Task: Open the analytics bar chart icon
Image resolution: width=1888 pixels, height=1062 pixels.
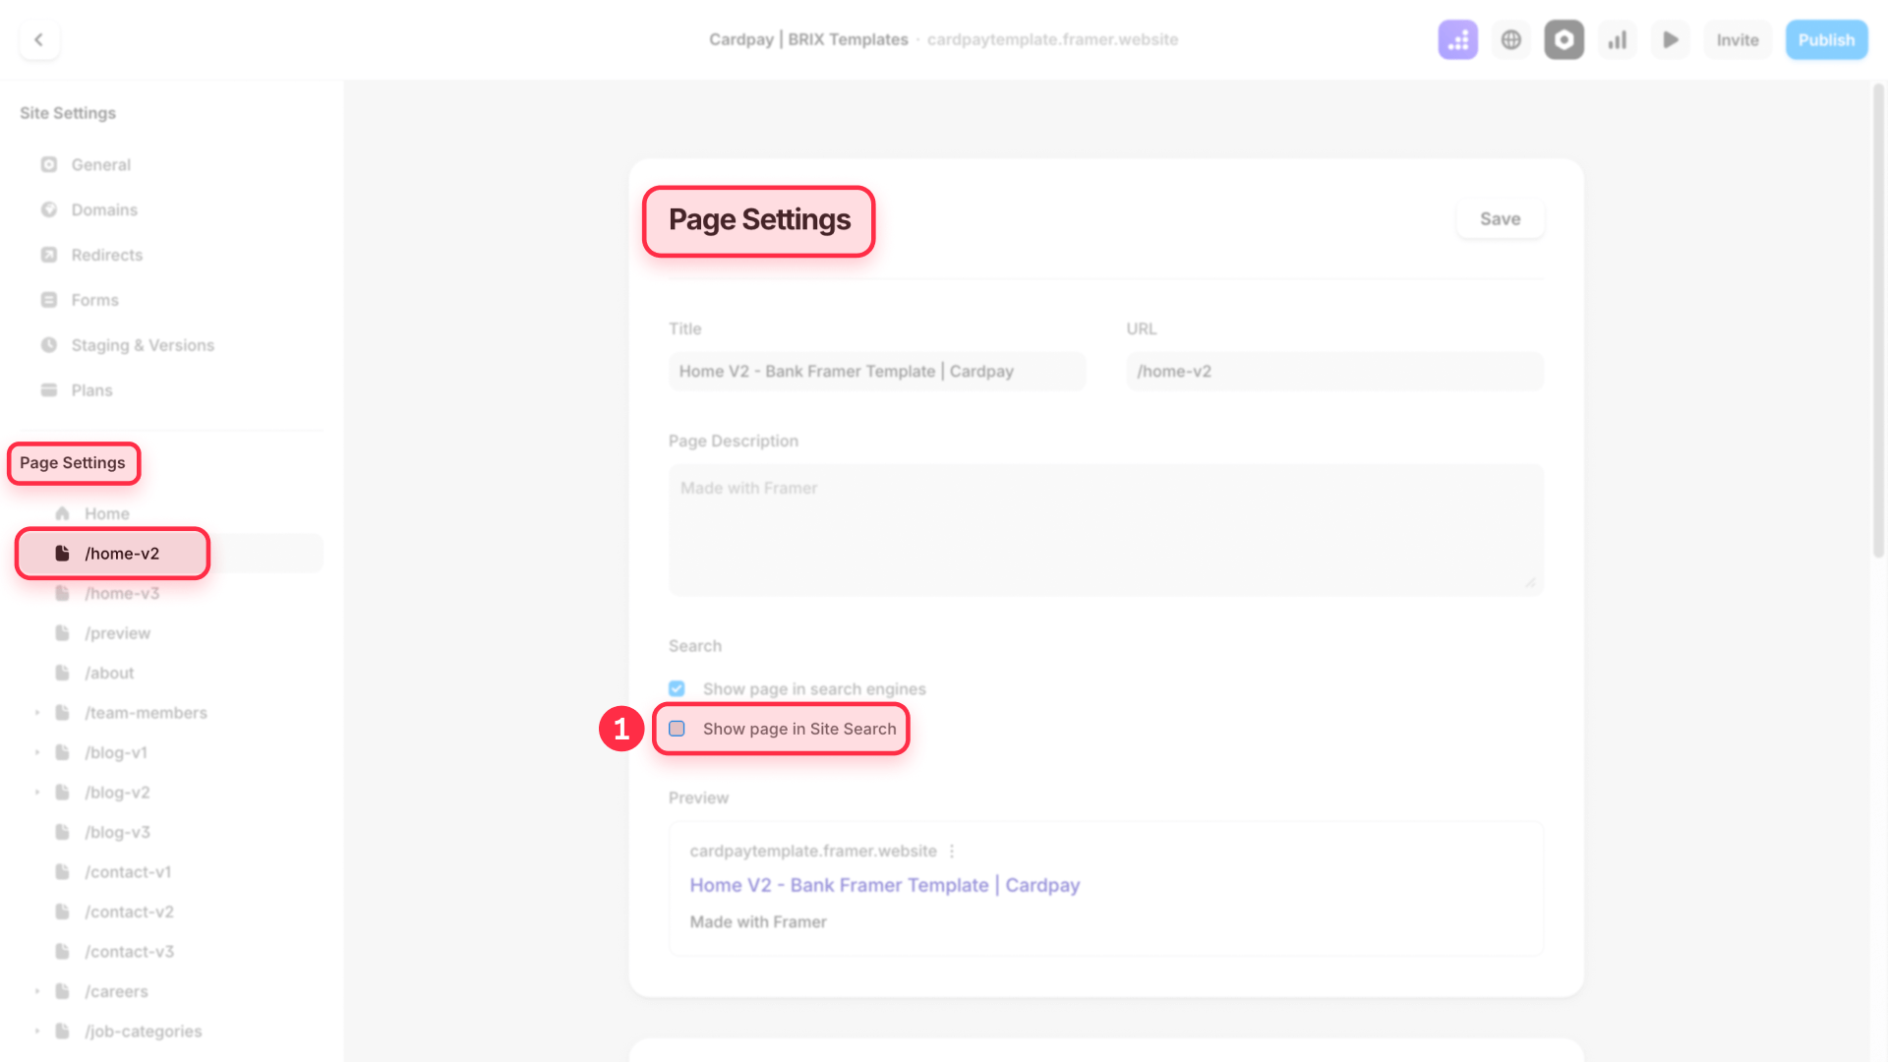Action: (1618, 39)
